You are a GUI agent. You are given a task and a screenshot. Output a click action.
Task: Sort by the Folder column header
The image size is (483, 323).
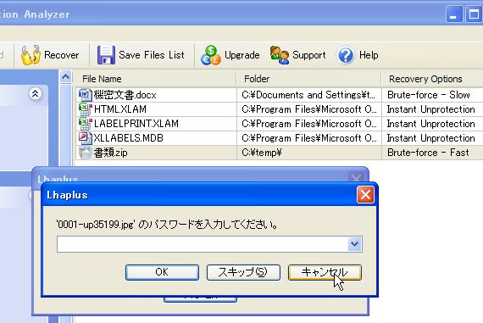[309, 79]
